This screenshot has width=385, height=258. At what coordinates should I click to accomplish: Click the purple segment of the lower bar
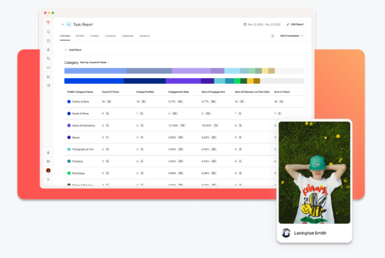pyautogui.click(x=183, y=81)
